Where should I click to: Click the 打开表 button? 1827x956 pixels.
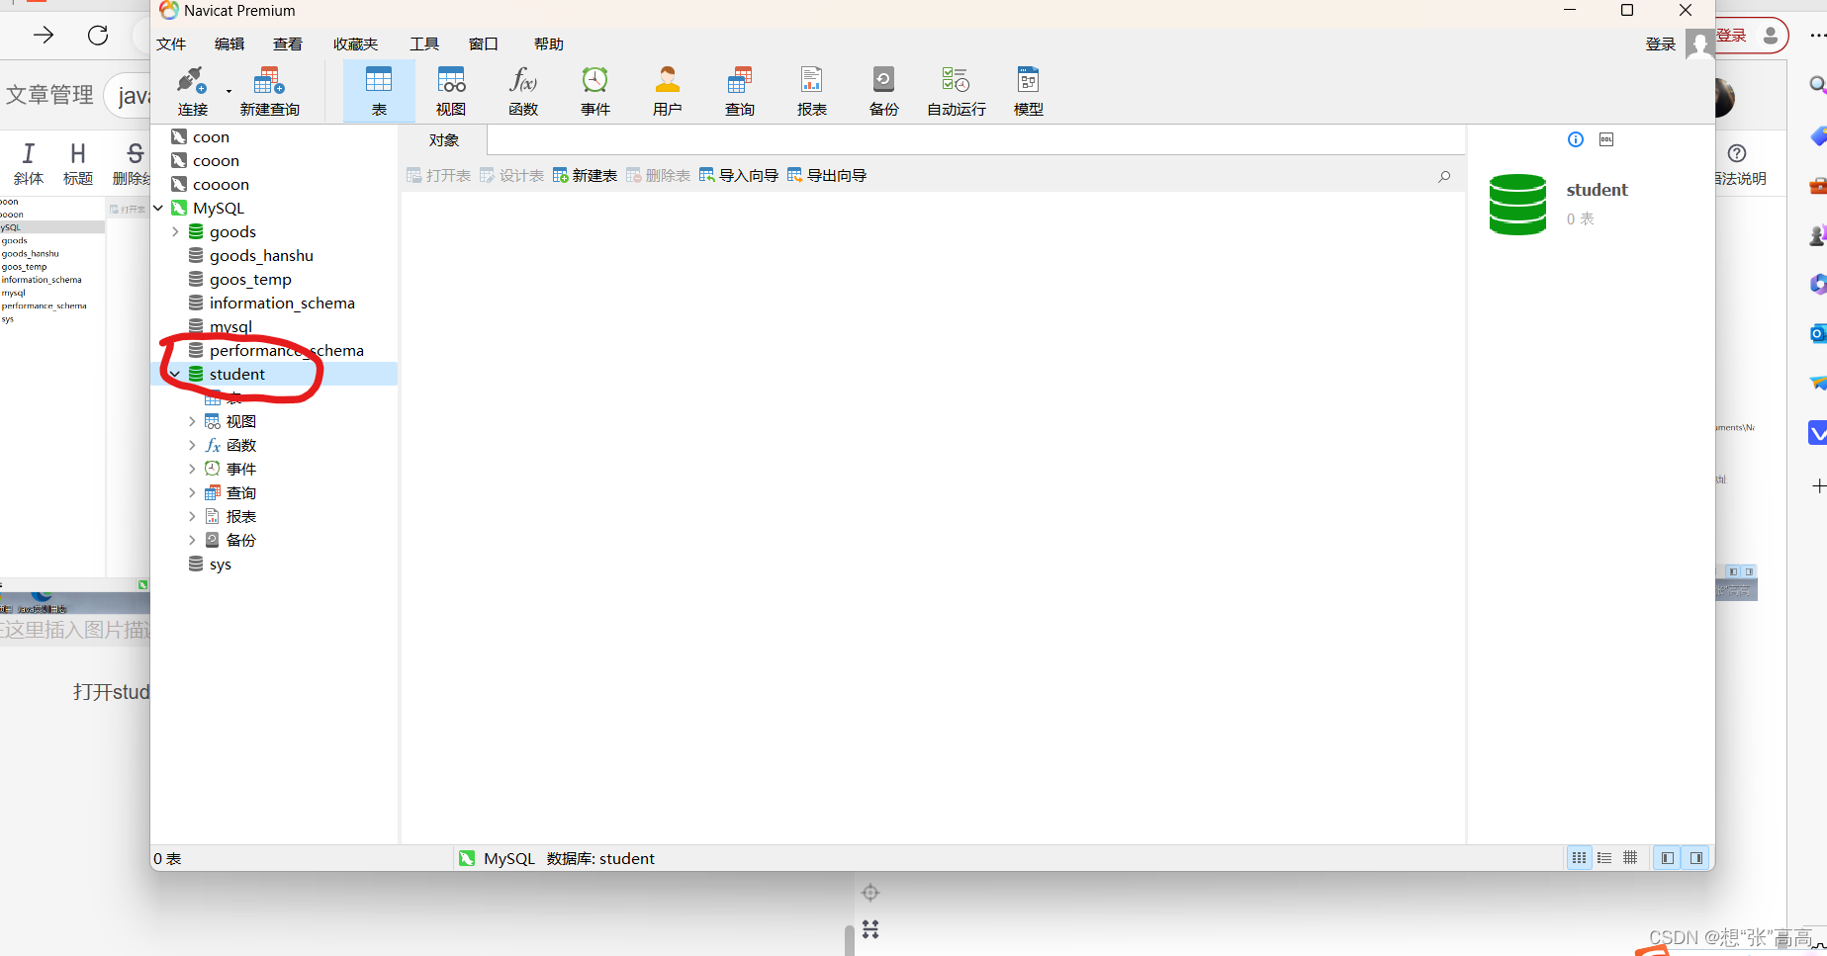tap(438, 176)
